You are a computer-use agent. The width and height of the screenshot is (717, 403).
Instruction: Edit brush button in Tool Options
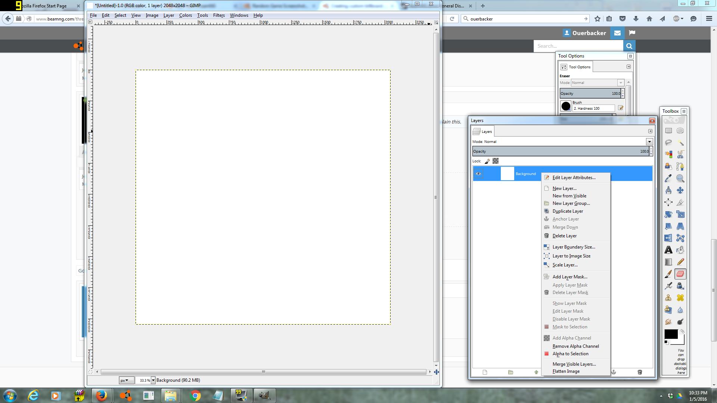click(621, 108)
